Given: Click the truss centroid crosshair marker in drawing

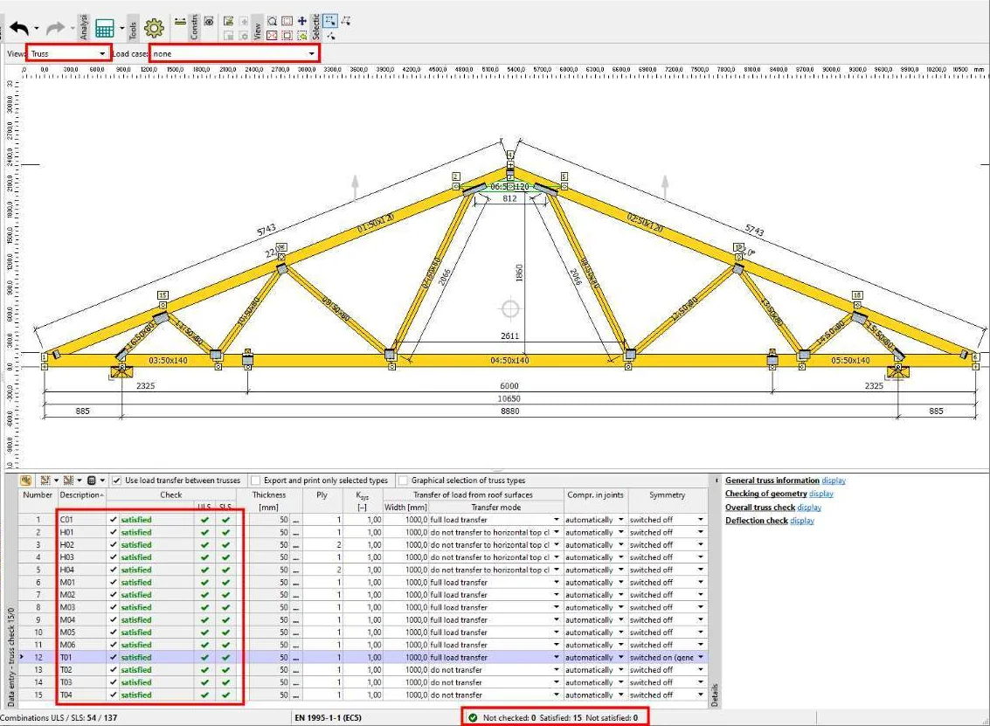Looking at the screenshot, I should pyautogui.click(x=510, y=309).
